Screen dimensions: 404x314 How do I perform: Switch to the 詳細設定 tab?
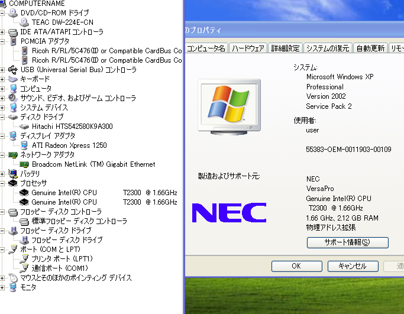coord(285,48)
